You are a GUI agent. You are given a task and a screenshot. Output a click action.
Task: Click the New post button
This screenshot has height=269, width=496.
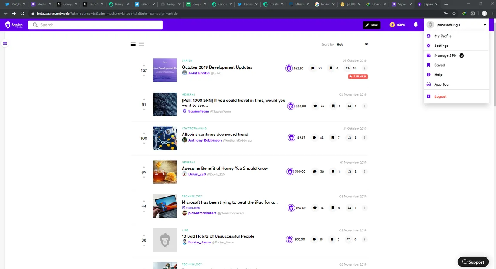click(371, 25)
